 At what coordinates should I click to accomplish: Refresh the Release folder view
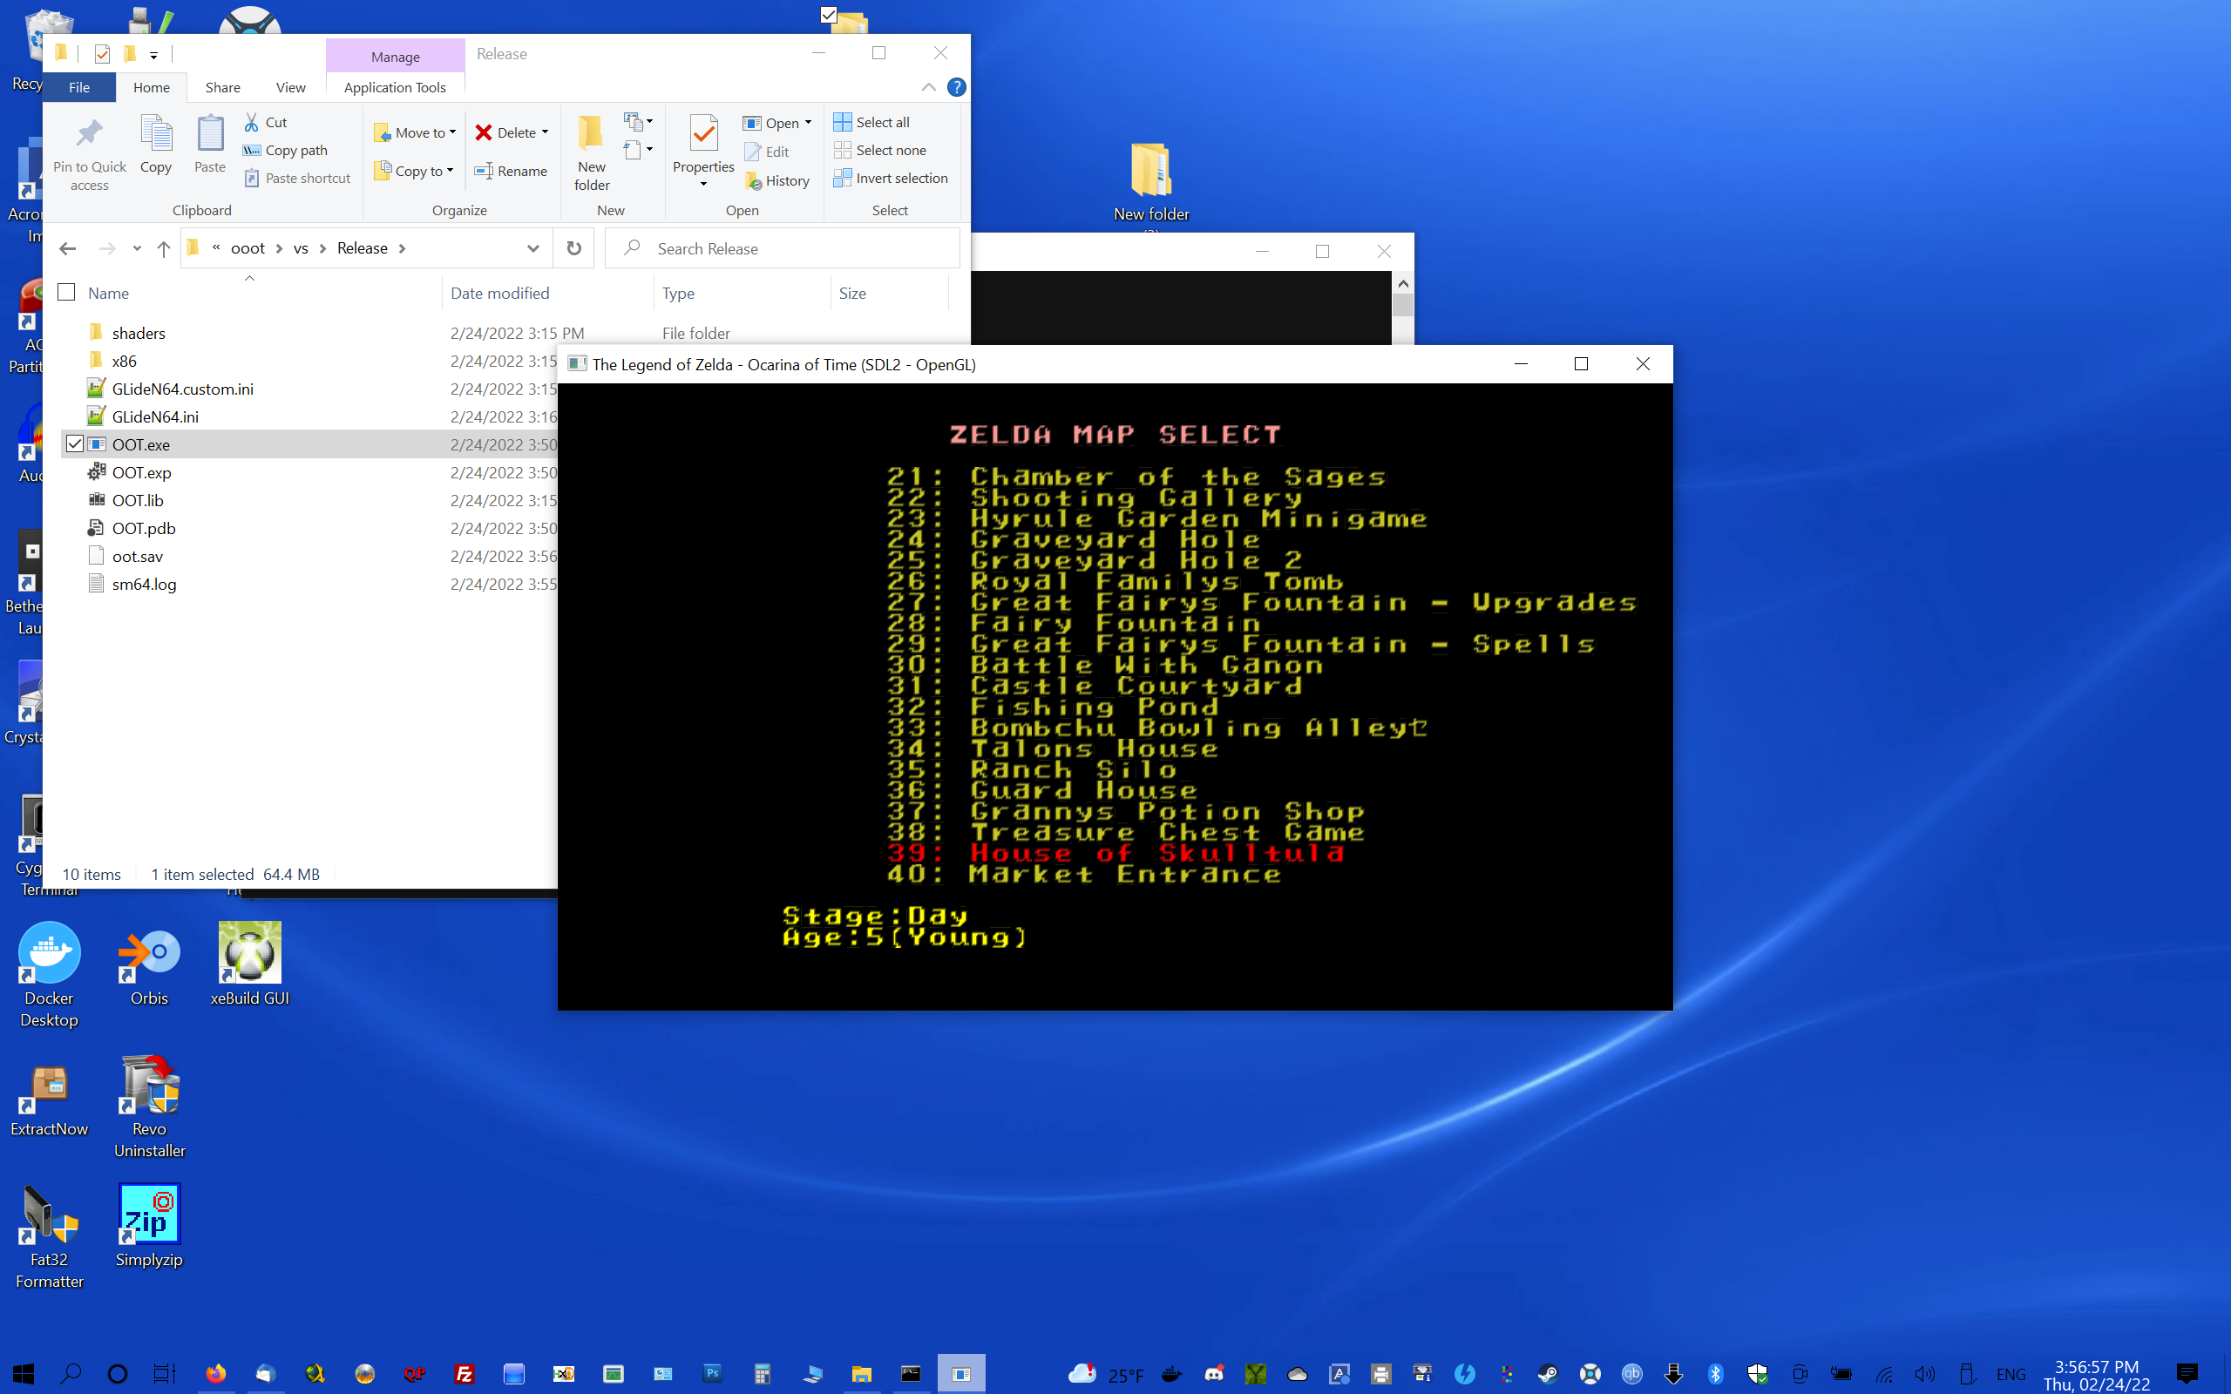(573, 248)
